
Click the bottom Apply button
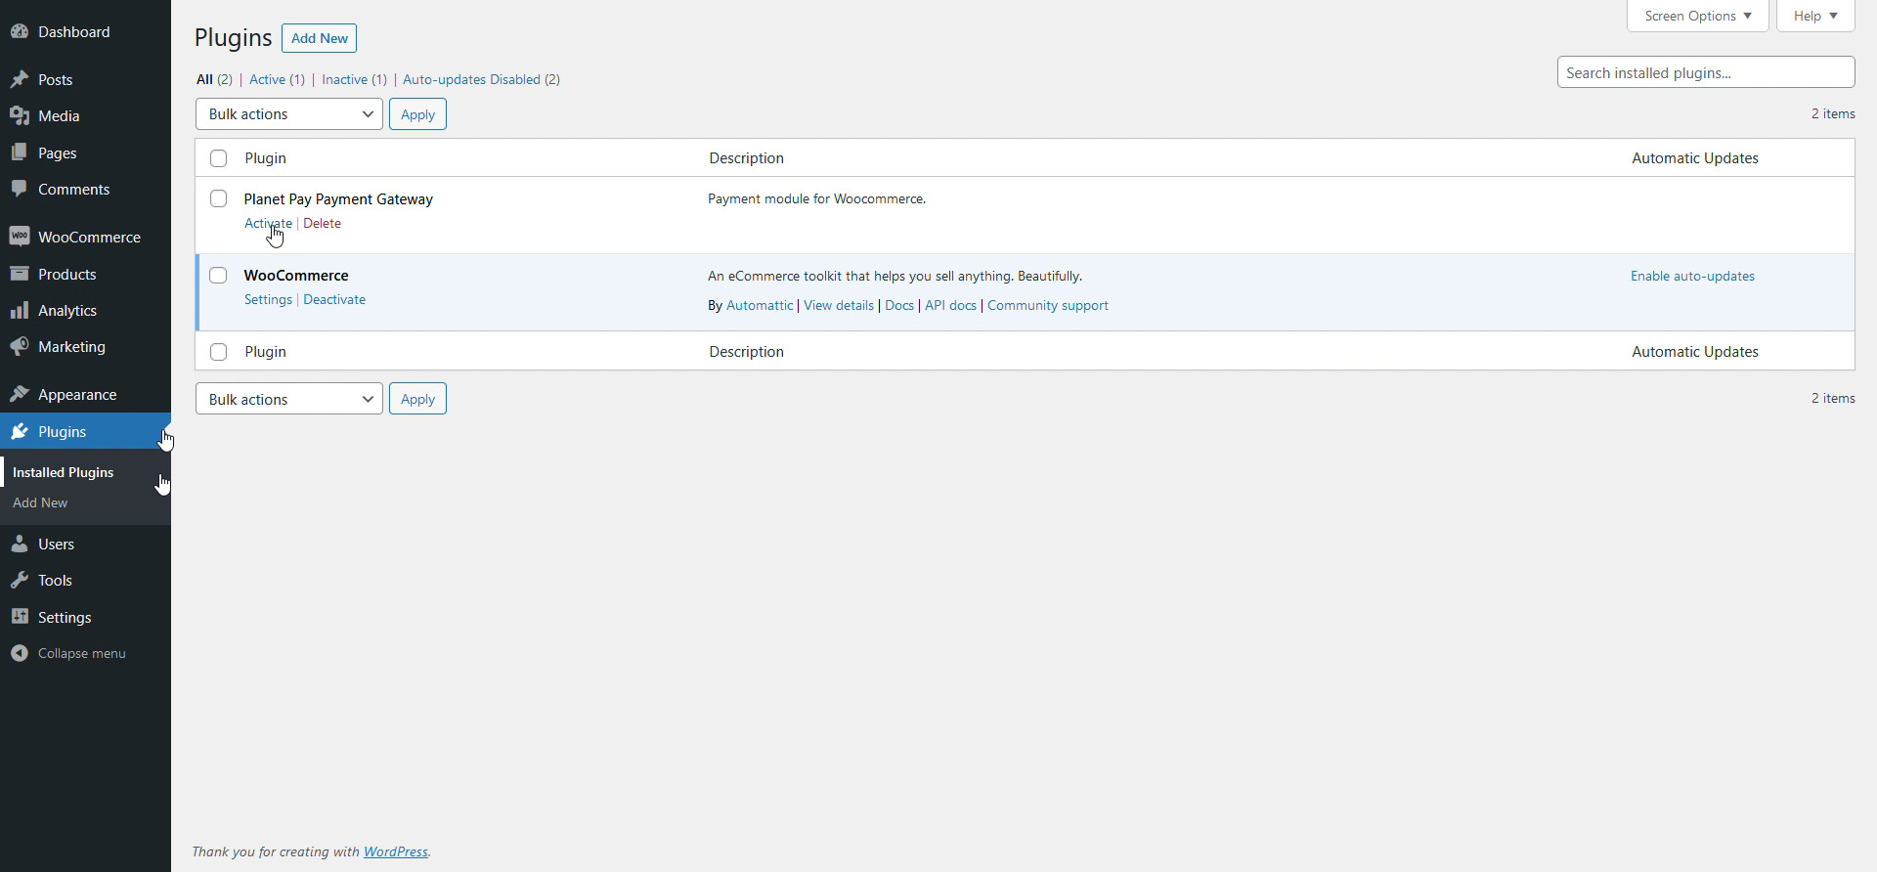[417, 399]
